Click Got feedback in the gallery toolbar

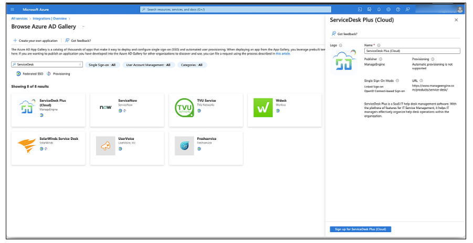pos(78,41)
